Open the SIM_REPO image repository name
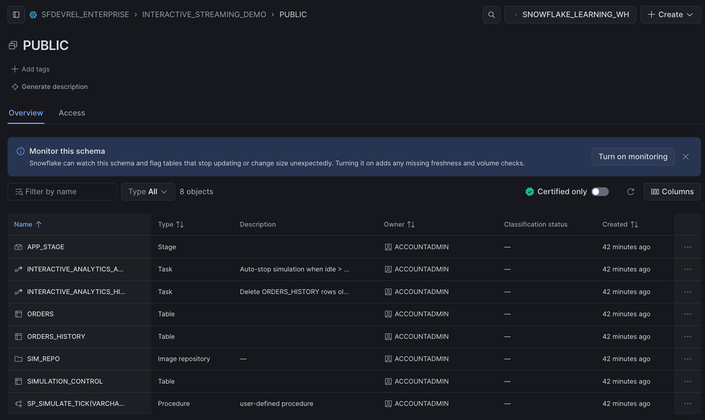This screenshot has height=420, width=705. (43, 359)
